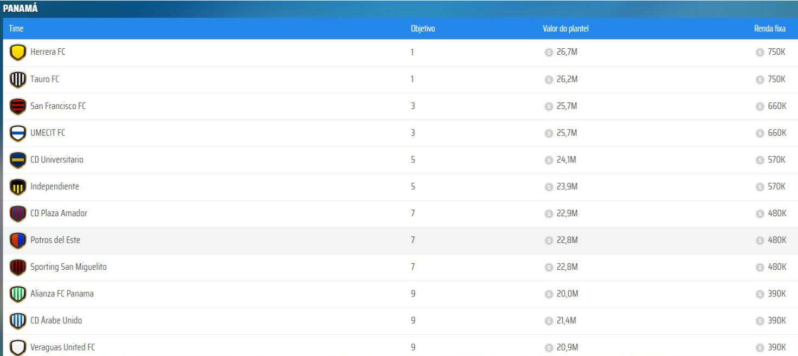The image size is (798, 356).
Task: Click the 24,1M squad value
Action: point(567,159)
